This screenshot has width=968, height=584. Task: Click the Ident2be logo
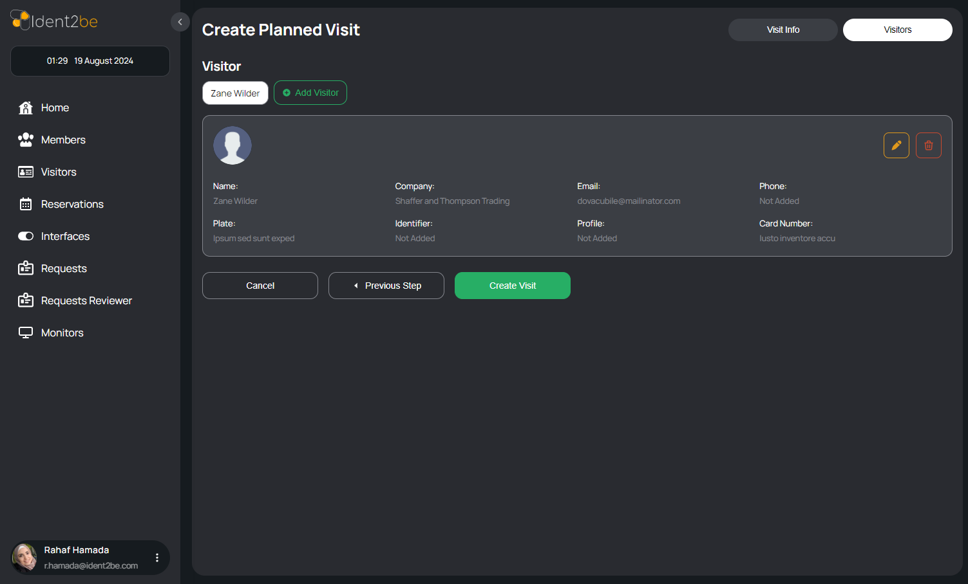coord(54,21)
